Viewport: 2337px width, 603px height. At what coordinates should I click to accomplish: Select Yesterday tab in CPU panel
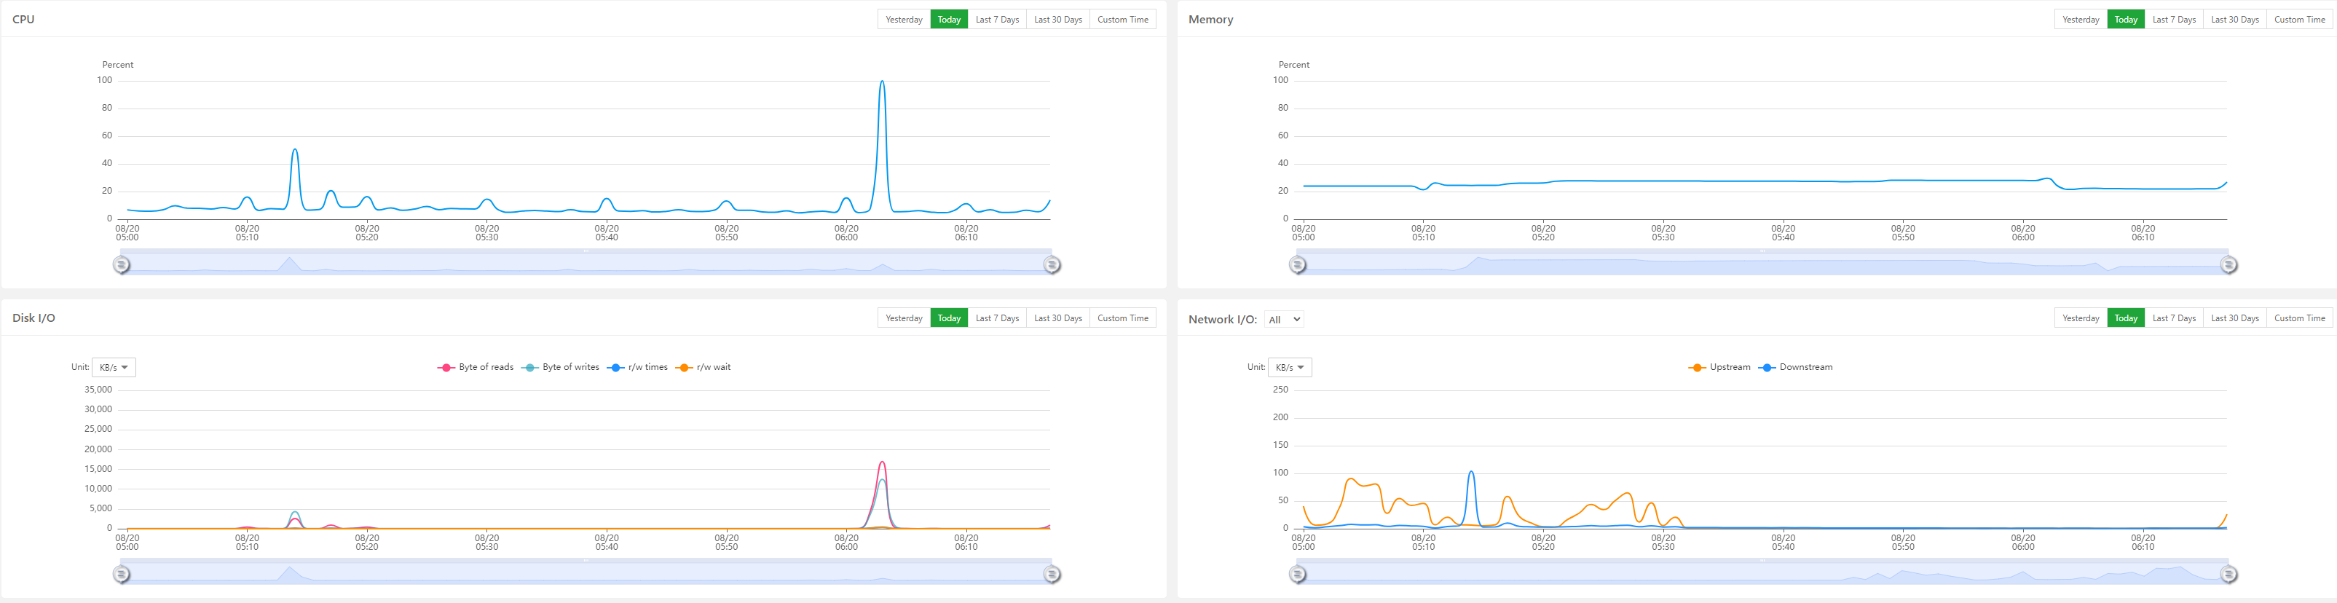[x=904, y=19]
